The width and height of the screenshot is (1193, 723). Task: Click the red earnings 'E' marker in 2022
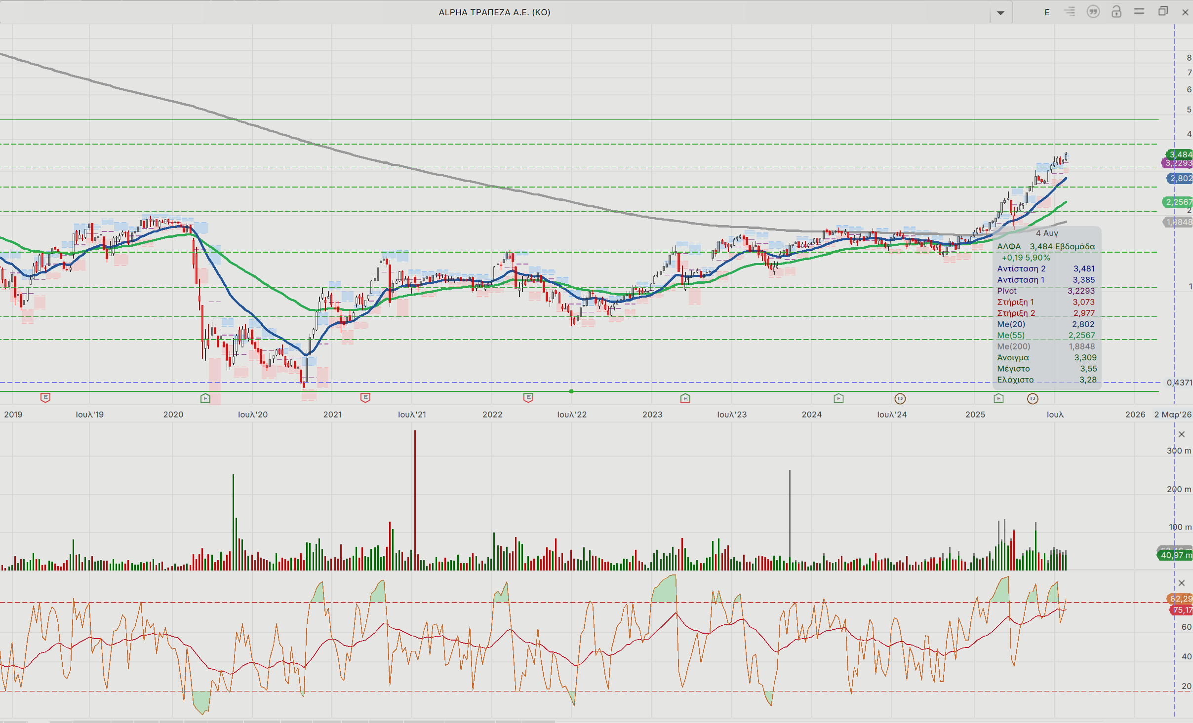528,397
